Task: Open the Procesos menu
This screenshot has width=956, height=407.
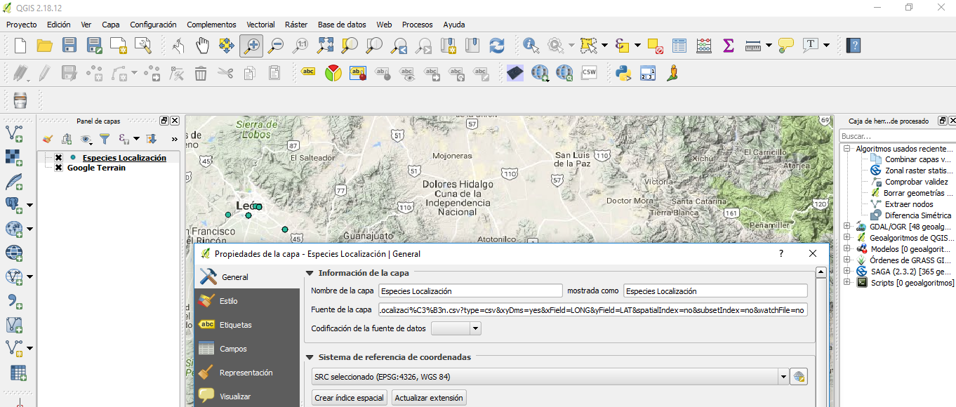Action: (x=418, y=25)
